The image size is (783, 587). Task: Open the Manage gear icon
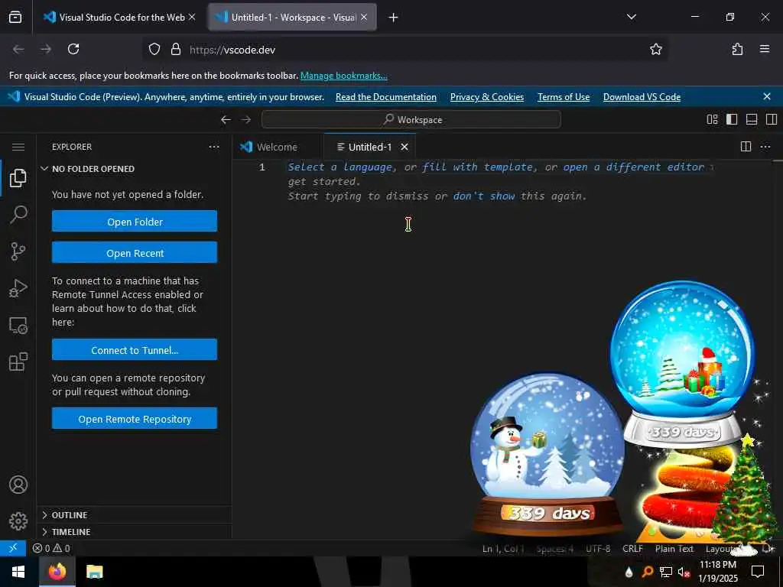coord(18,521)
